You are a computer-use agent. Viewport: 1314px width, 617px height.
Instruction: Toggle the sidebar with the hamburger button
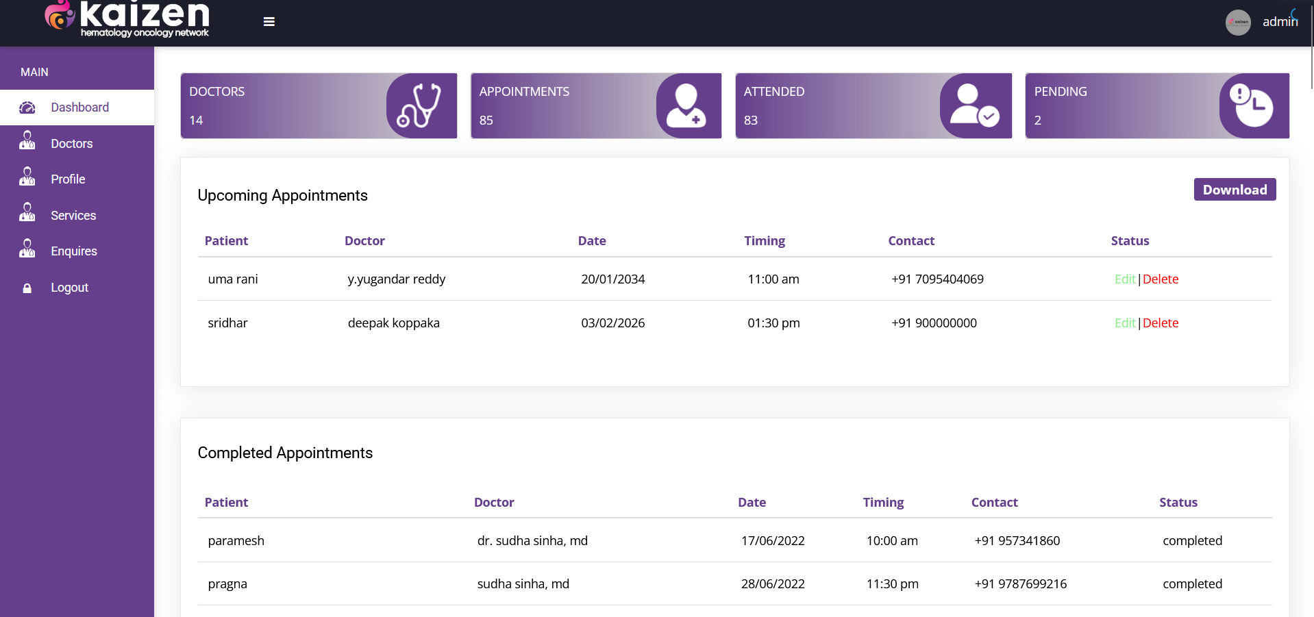269,21
